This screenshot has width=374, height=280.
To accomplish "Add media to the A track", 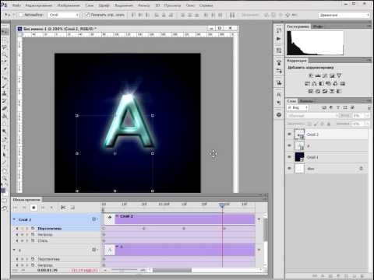I will click(x=259, y=250).
